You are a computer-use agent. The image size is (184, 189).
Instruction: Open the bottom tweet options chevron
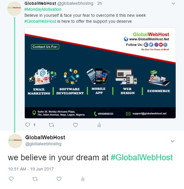tap(172, 141)
